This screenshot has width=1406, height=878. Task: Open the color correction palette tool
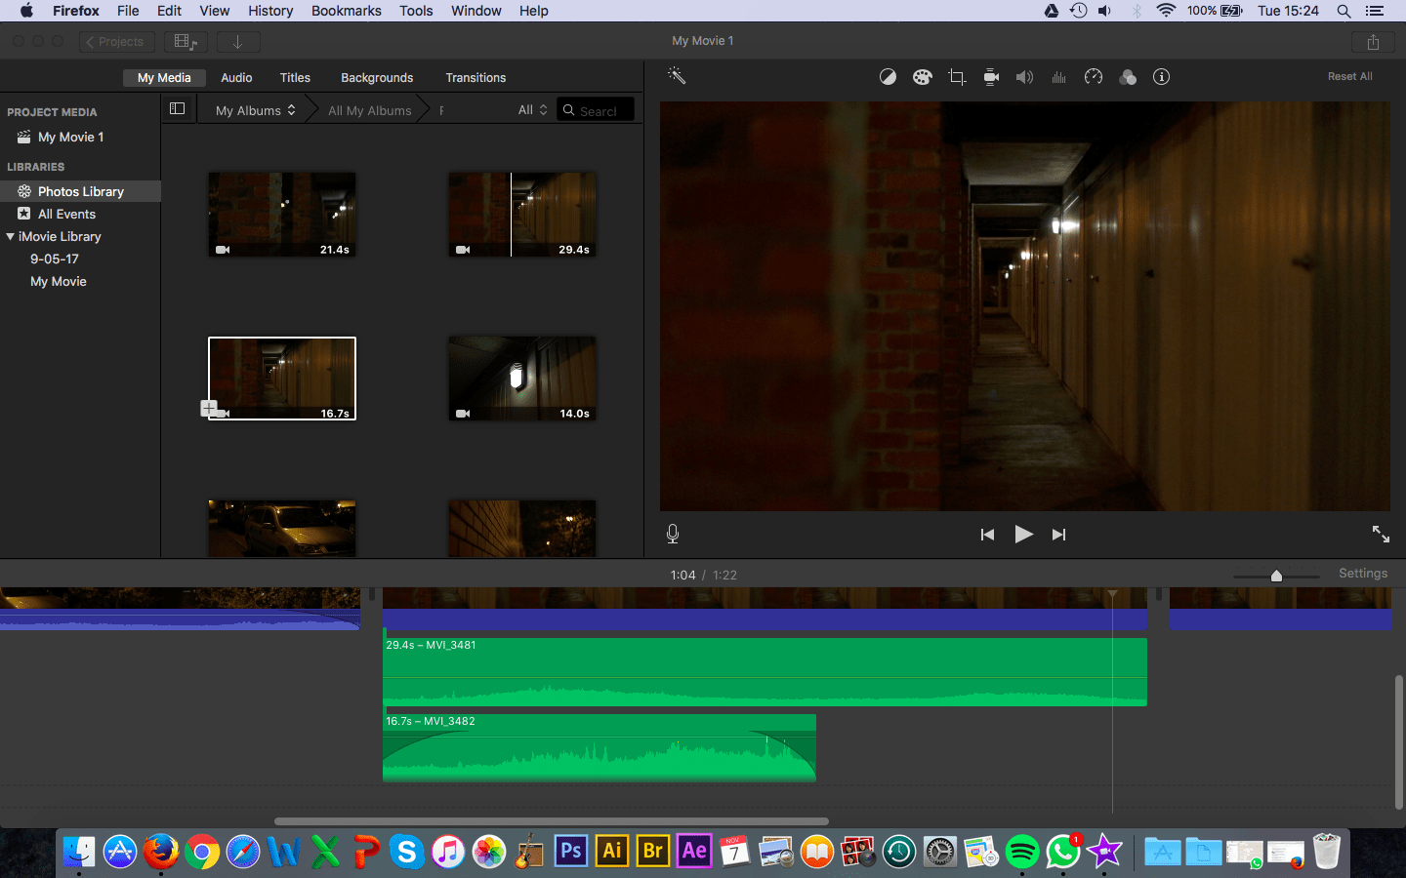pos(922,77)
